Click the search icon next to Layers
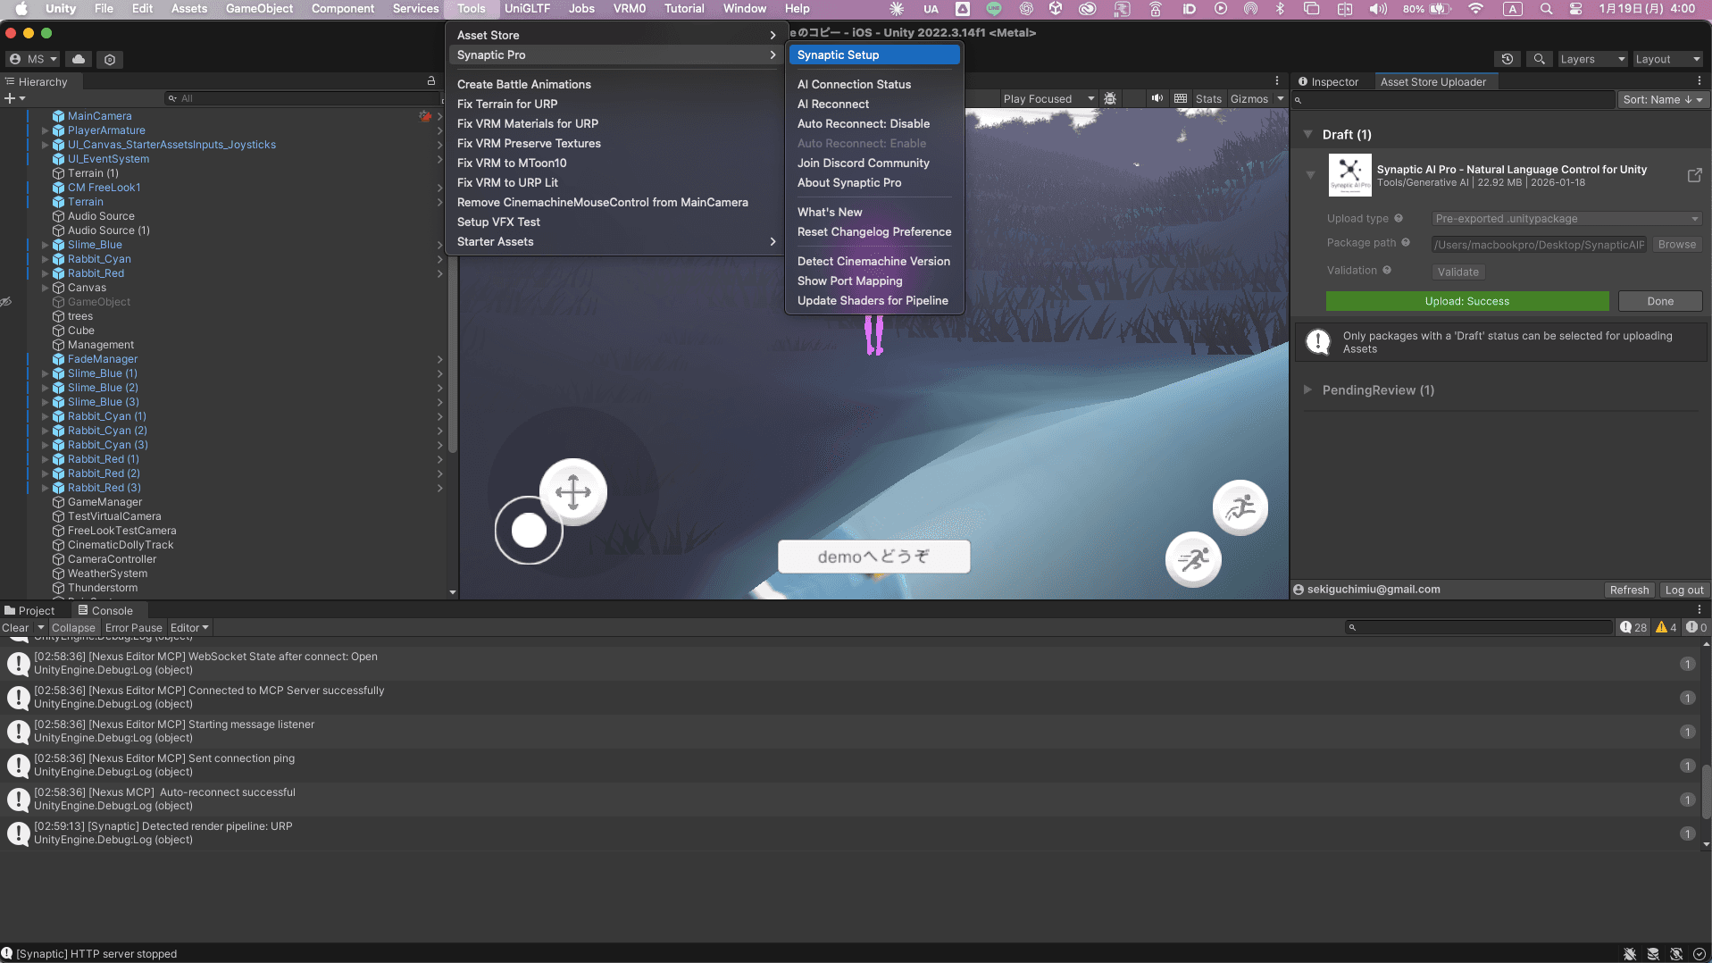 point(1540,59)
